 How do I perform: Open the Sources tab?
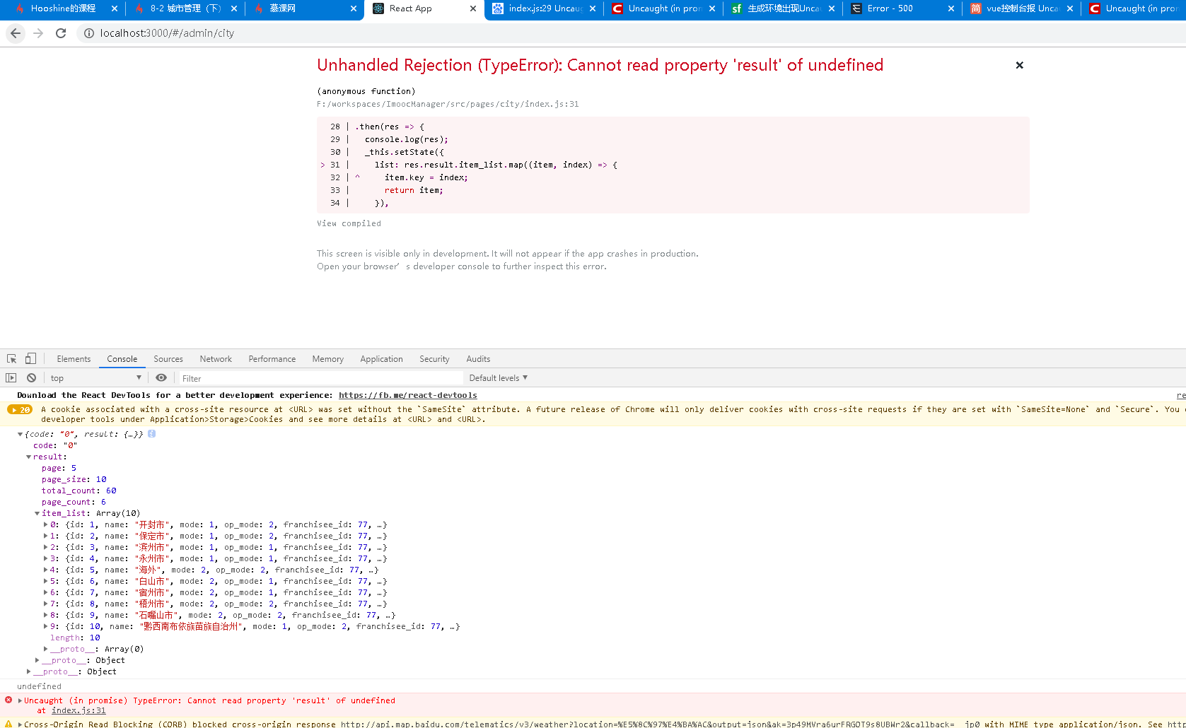(x=168, y=359)
